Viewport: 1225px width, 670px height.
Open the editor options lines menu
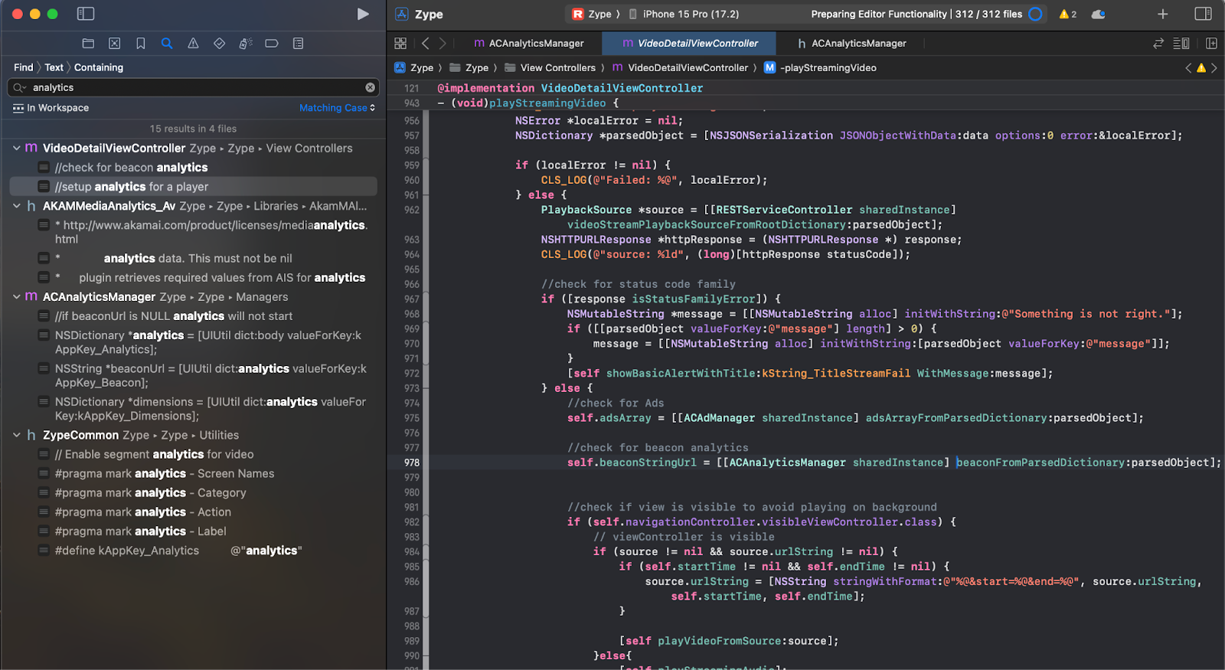click(x=1181, y=44)
